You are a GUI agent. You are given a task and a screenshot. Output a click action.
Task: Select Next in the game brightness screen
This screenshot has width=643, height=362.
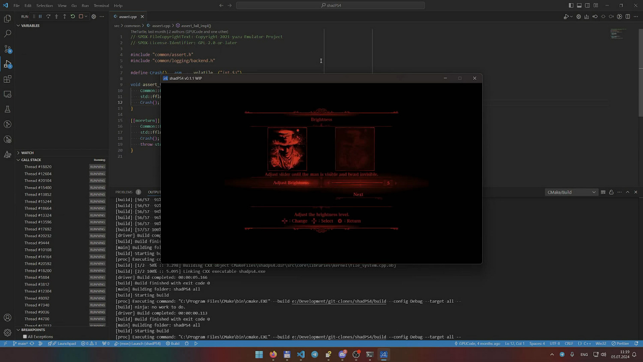pyautogui.click(x=358, y=195)
